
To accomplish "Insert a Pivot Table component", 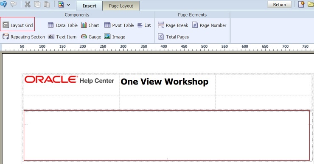I will coord(119,25).
